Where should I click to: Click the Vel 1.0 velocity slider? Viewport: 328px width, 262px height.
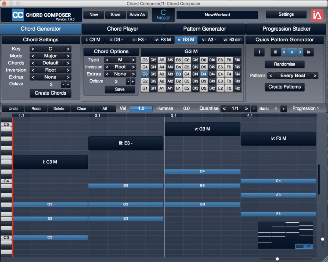tap(141, 108)
